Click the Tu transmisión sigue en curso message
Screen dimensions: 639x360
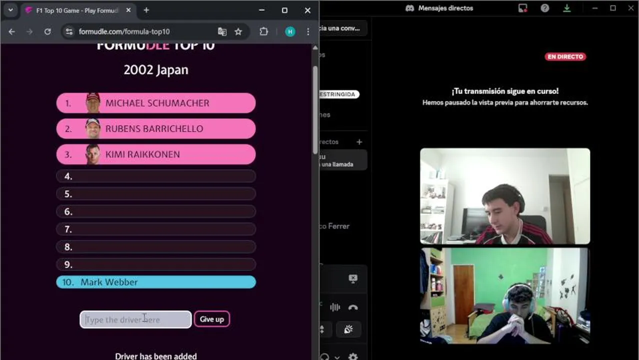coord(505,91)
